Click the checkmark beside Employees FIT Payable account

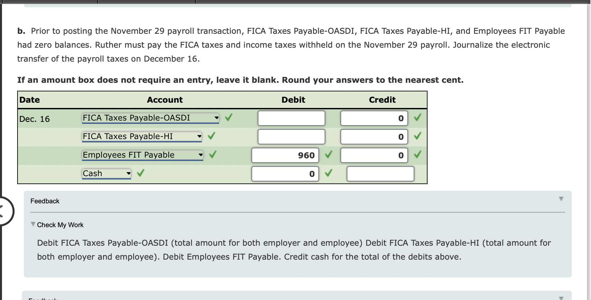(x=213, y=154)
